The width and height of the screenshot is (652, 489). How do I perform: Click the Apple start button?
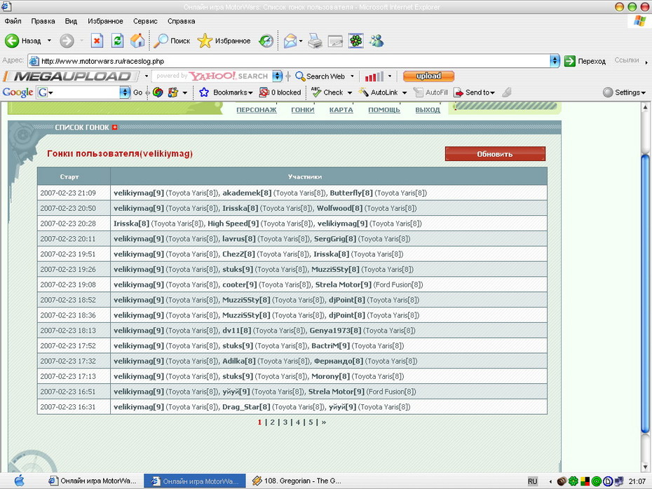coord(19,481)
